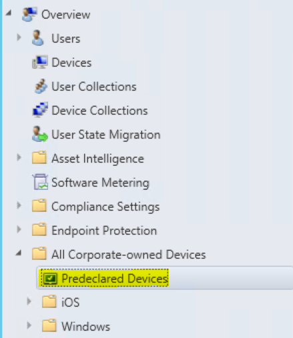Select the Software Metering icon
Image resolution: width=293 pixels, height=338 pixels.
point(40,182)
